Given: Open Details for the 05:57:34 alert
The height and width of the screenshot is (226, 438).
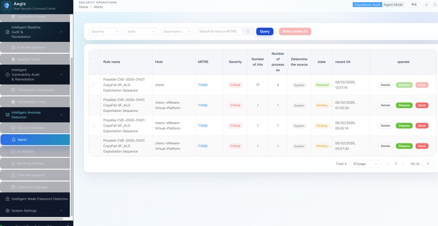Looking at the screenshot, I should tap(385, 146).
